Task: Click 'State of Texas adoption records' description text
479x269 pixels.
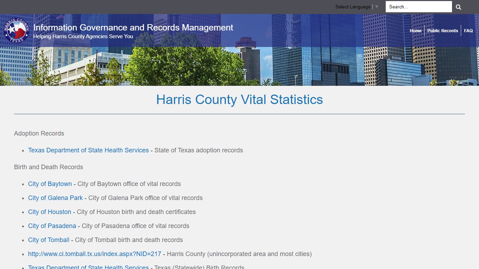Action: point(199,150)
